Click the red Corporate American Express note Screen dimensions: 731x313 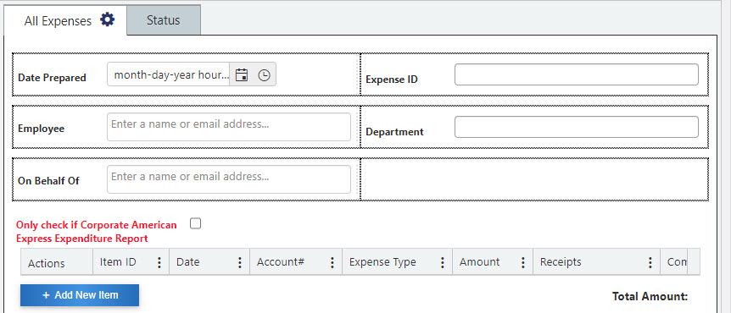click(97, 232)
